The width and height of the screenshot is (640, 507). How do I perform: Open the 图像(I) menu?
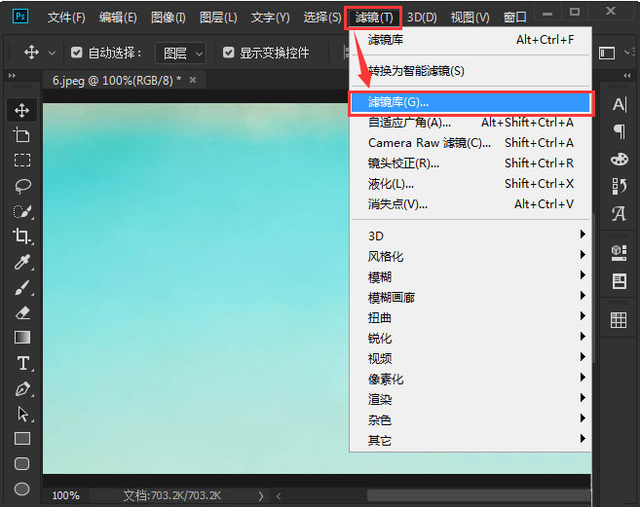(x=168, y=18)
